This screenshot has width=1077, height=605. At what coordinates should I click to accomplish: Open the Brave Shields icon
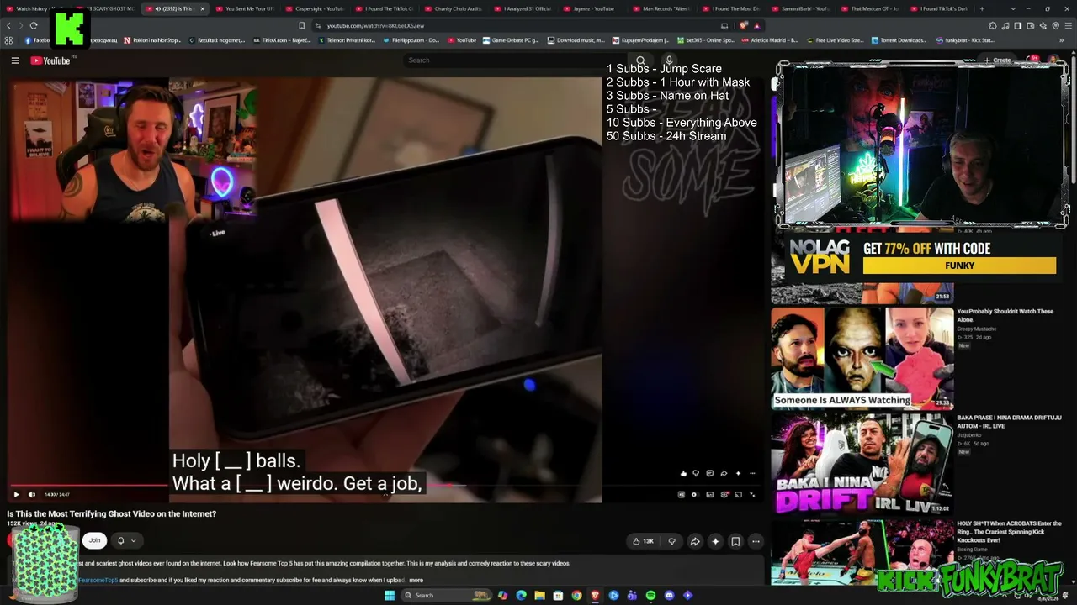coord(744,25)
